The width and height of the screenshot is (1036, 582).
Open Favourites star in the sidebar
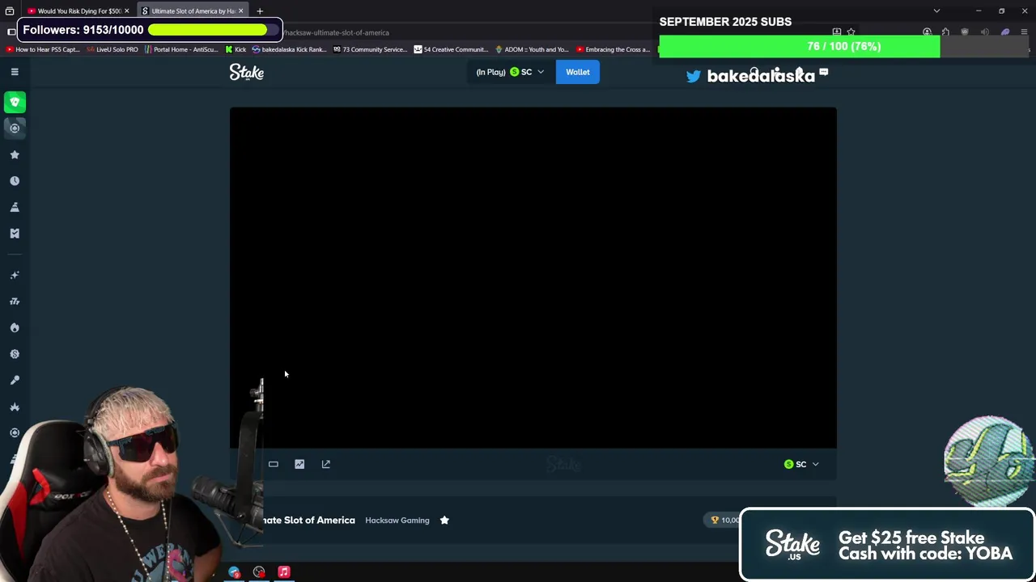tap(15, 154)
